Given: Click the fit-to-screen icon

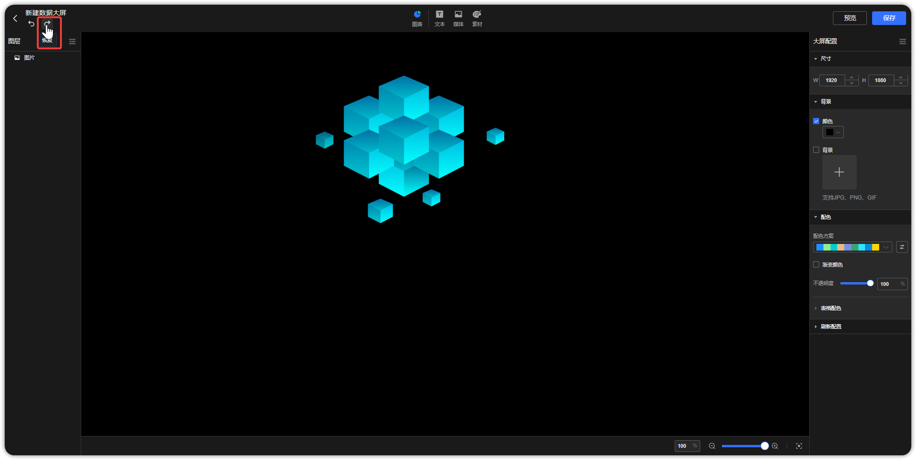Looking at the screenshot, I should click(x=799, y=446).
